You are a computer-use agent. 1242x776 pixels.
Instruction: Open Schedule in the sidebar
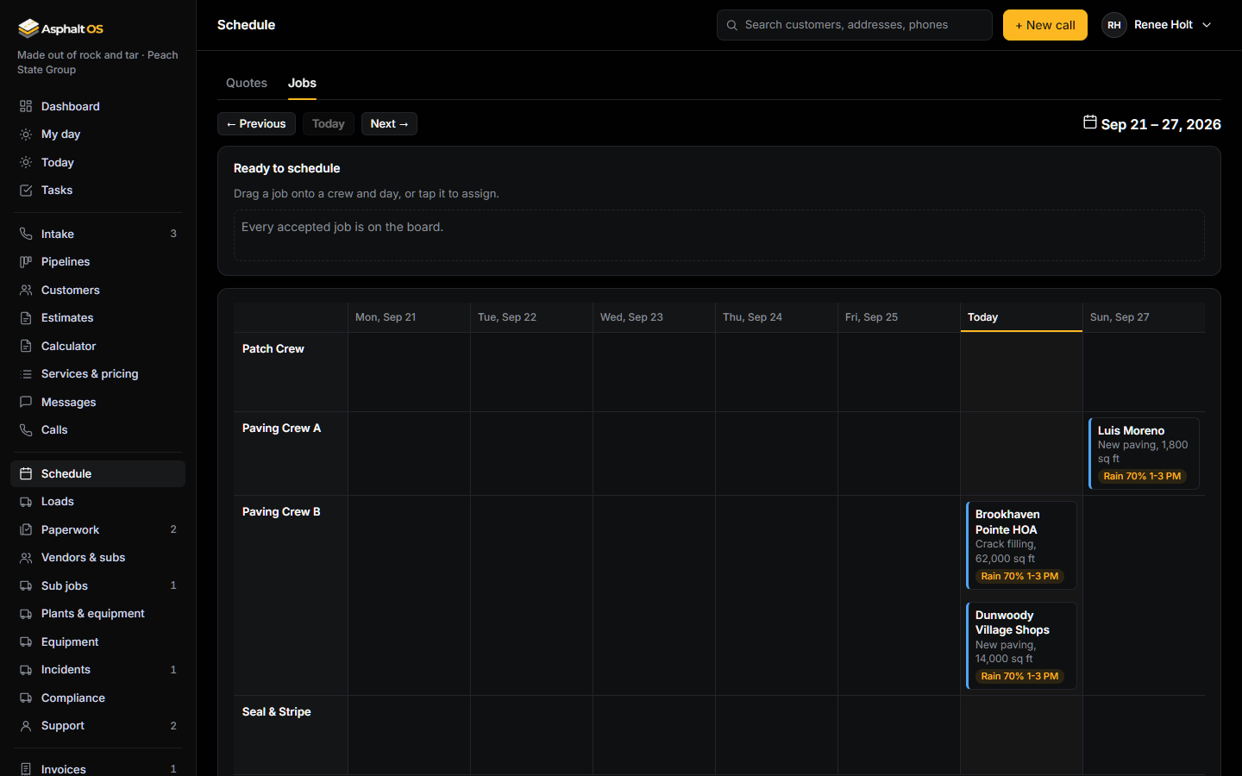97,473
